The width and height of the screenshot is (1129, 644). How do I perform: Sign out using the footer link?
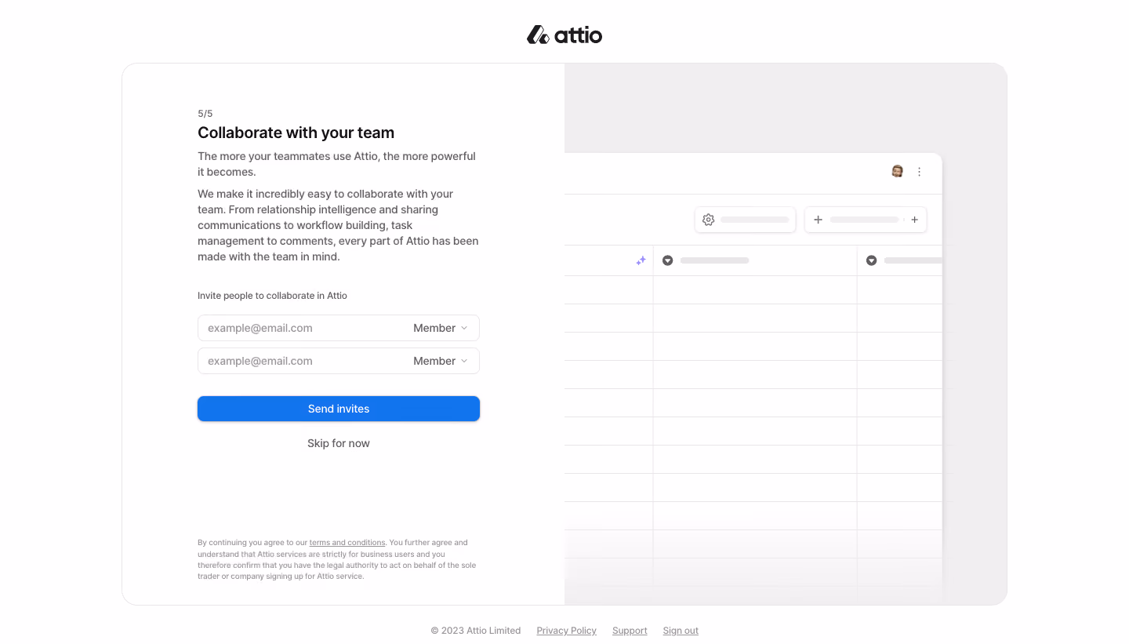click(x=681, y=631)
